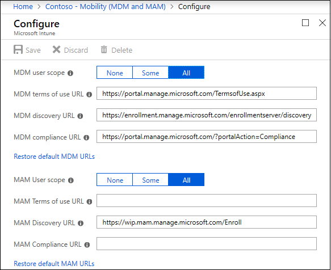331x270 pixels.
Task: Click the MAM User scope label
Action: (x=40, y=180)
